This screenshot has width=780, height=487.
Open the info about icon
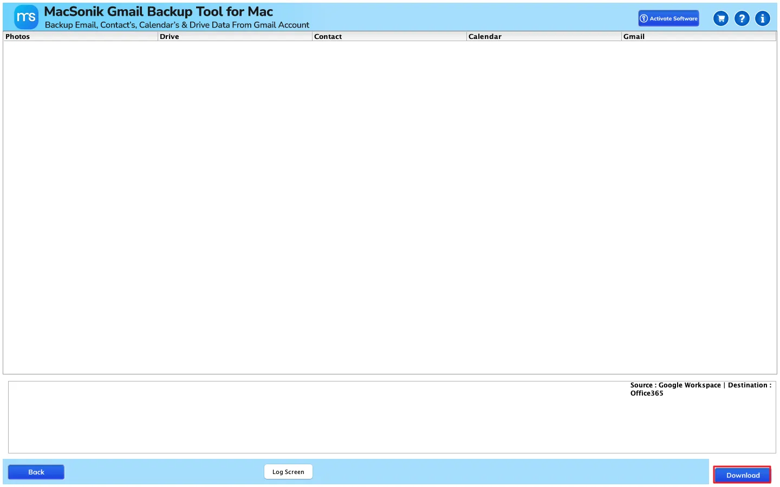[763, 18]
